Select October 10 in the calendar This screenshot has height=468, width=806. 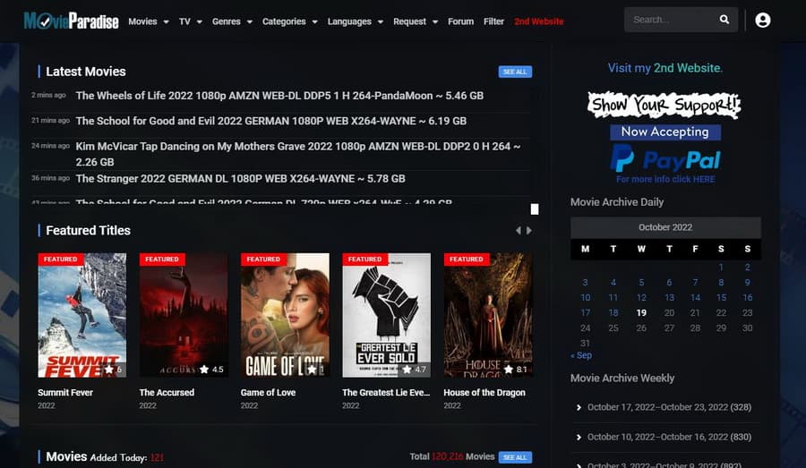[585, 297]
